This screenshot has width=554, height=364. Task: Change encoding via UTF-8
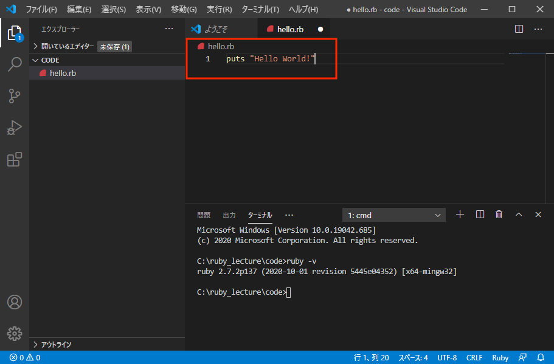[x=447, y=358]
